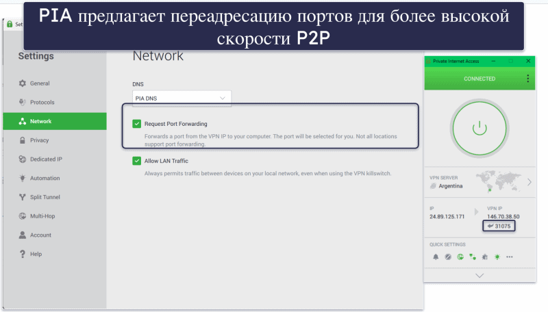Open the General settings section
This screenshot has height=312, width=548.
[55, 83]
